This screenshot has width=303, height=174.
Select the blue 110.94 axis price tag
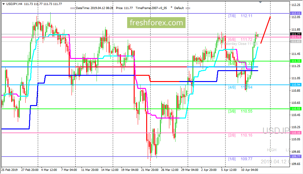[x=296, y=85]
